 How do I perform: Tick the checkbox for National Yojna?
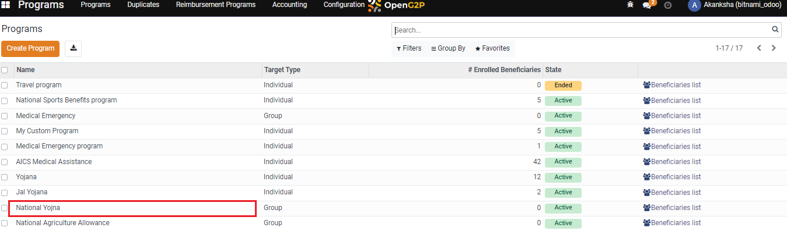click(x=5, y=208)
